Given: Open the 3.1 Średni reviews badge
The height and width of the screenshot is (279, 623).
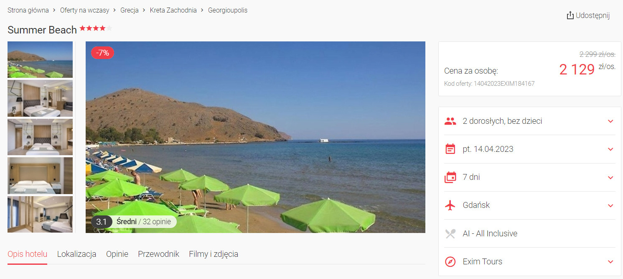Looking at the screenshot, I should coord(134,222).
